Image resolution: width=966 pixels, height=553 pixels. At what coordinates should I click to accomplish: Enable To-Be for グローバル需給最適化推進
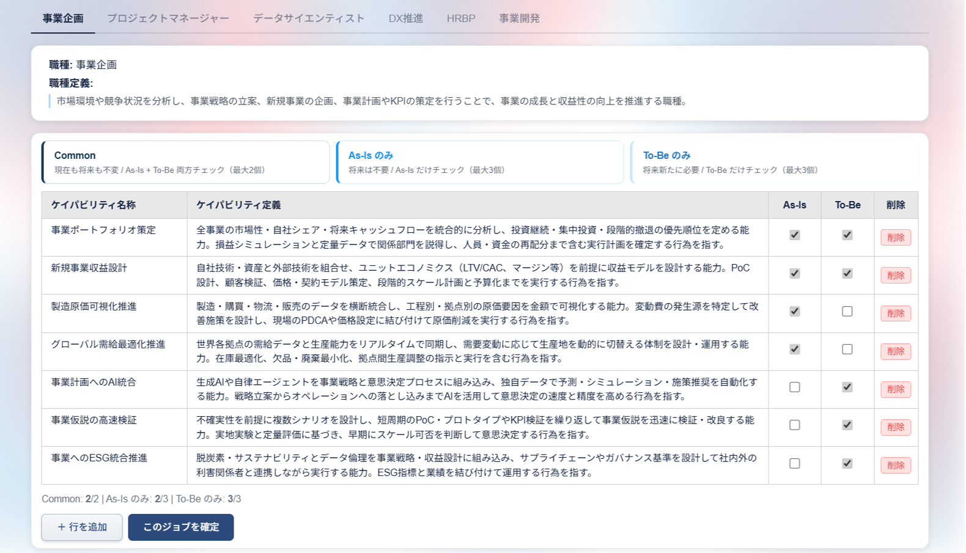click(x=847, y=349)
